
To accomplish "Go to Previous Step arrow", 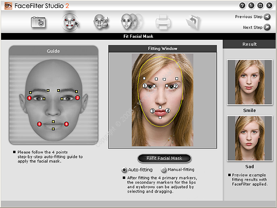I will point(267,17).
